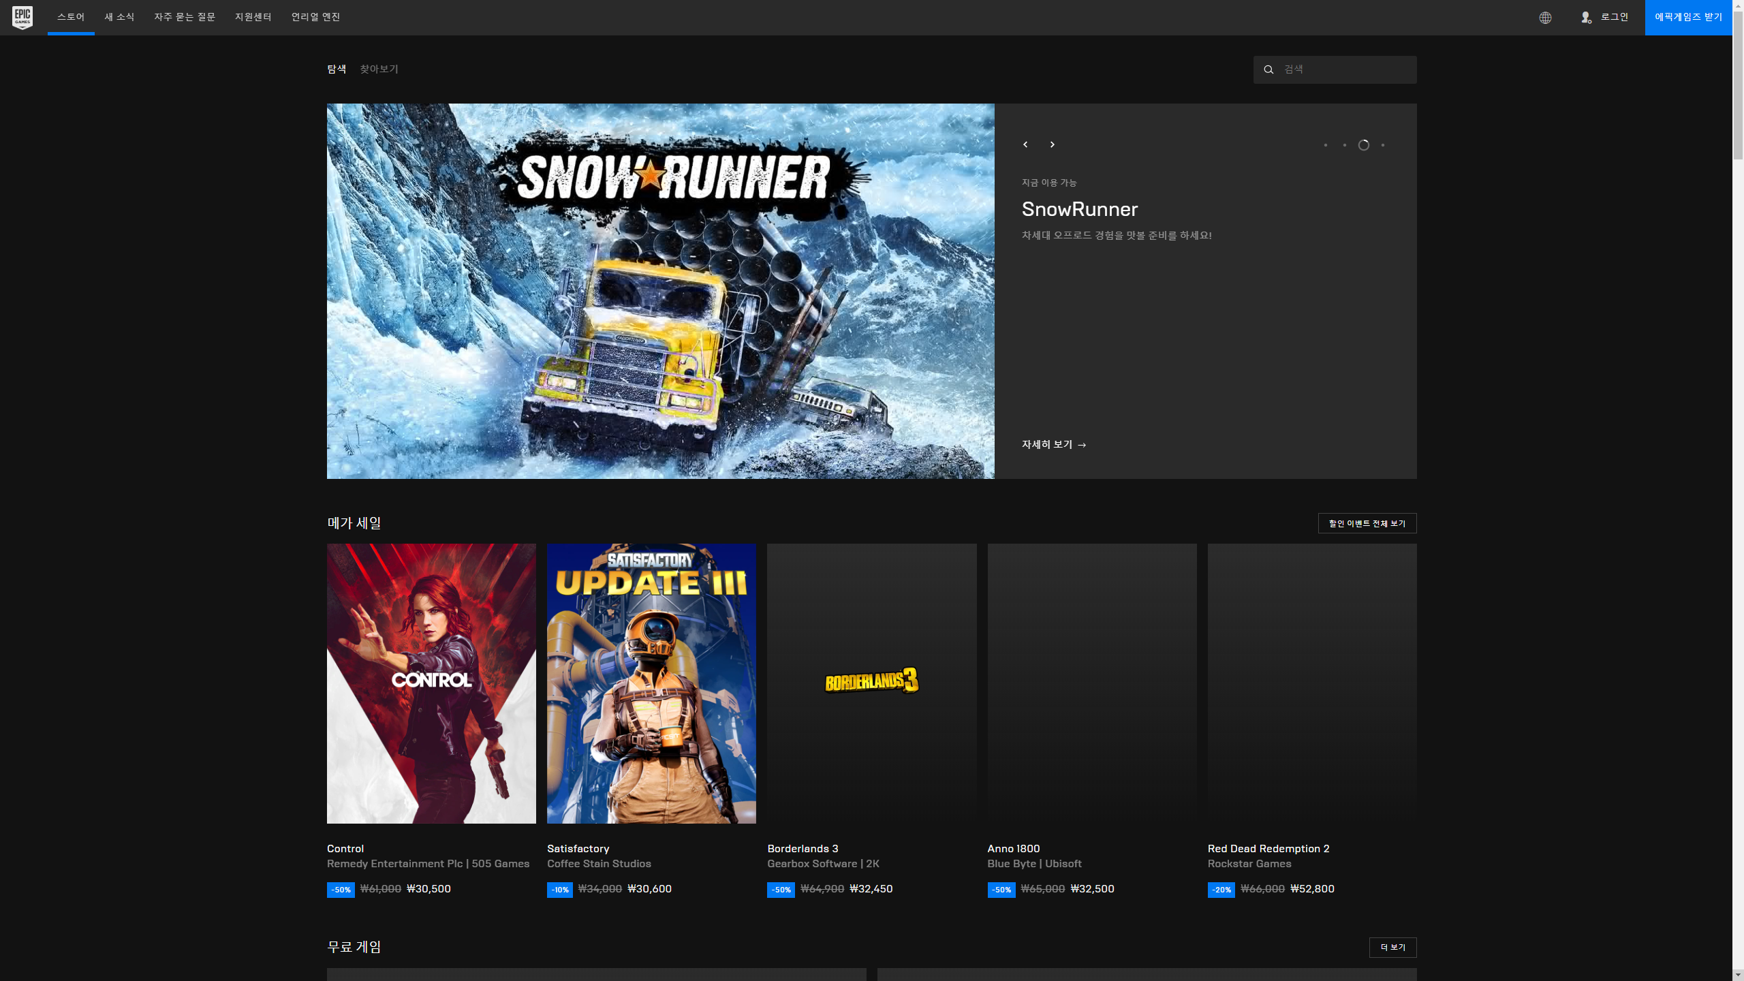
Task: Click the 더 보기 button
Action: coord(1393,948)
